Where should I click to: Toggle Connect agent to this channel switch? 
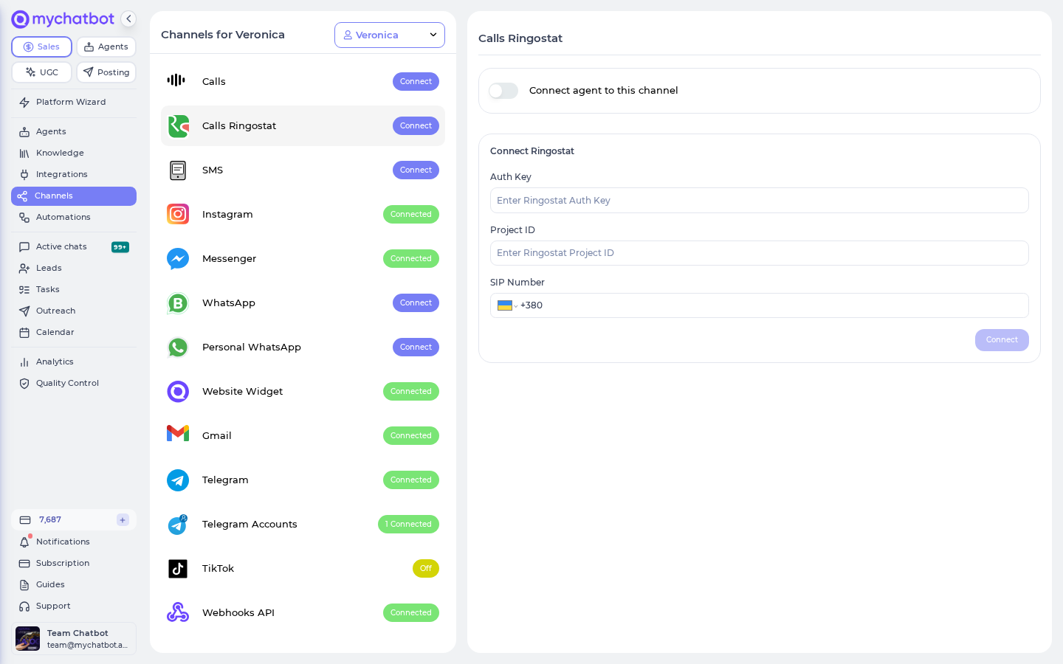click(x=503, y=91)
